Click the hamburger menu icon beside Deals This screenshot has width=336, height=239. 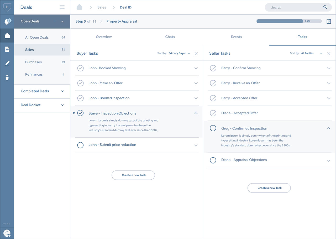tap(62, 7)
